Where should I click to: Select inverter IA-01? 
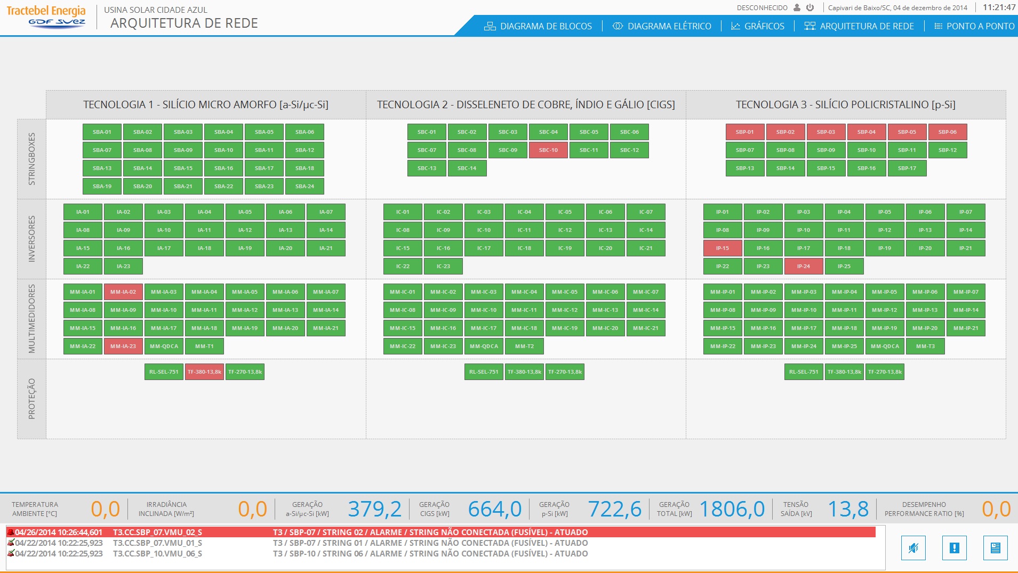[x=83, y=212]
